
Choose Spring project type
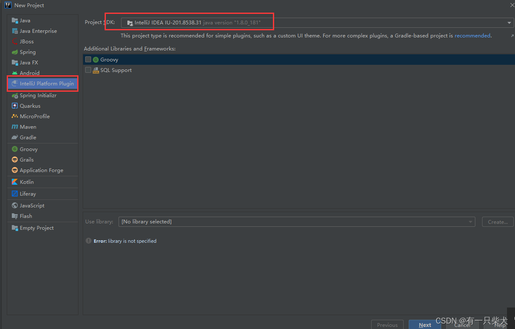point(43,52)
